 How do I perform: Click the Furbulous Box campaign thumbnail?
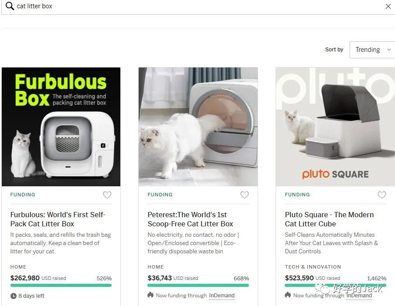click(61, 126)
